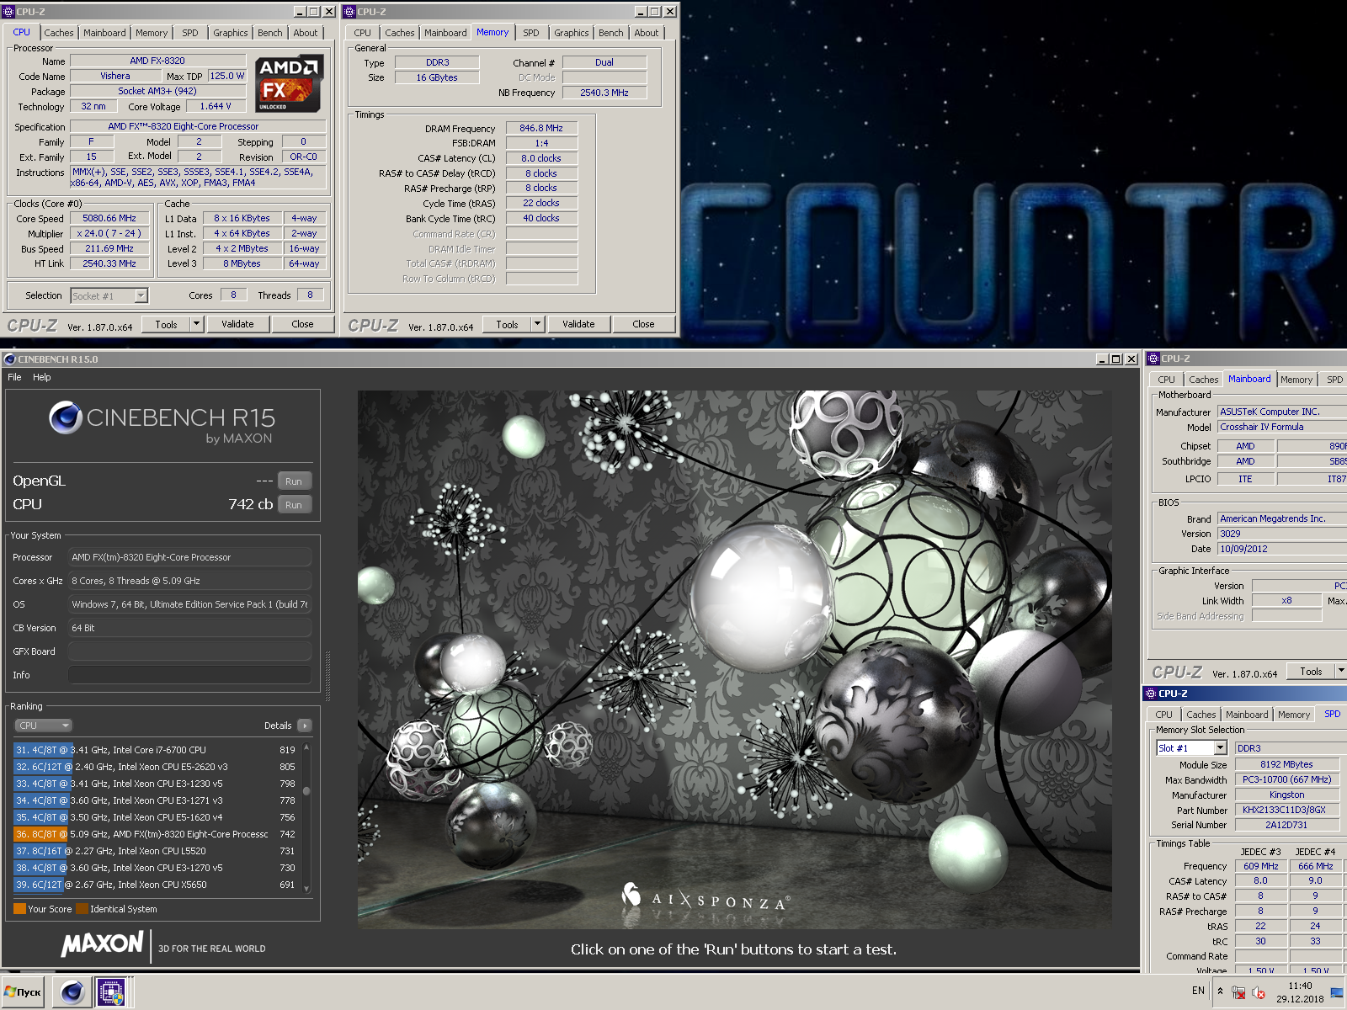
Task: Click Validate in first CPU-Z window
Action: [x=237, y=324]
